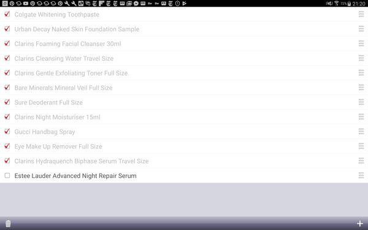Tap reorder handle for Sure Deoderant
This screenshot has height=230, width=368.
pyautogui.click(x=361, y=102)
